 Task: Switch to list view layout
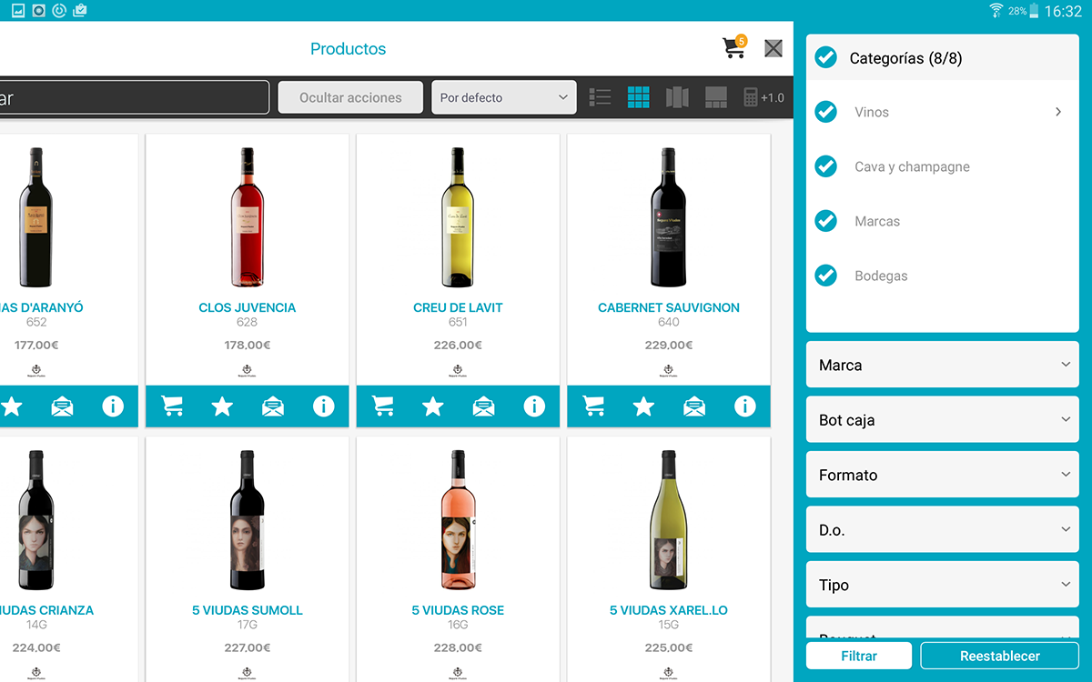(x=600, y=97)
